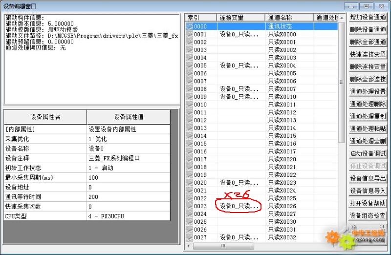
Task: Open device help with 打开设备帮助
Action: pyautogui.click(x=368, y=203)
